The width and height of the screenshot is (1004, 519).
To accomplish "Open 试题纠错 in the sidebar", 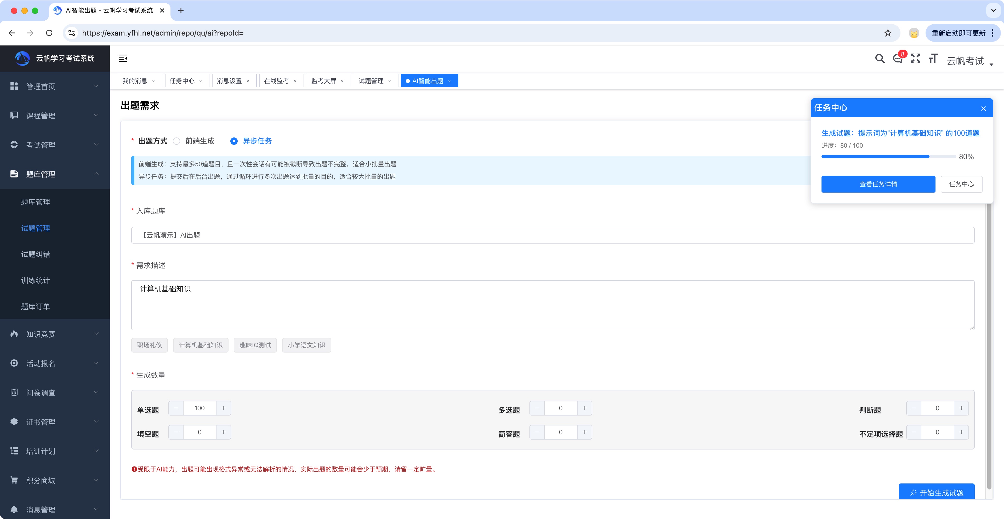I will [x=36, y=255].
